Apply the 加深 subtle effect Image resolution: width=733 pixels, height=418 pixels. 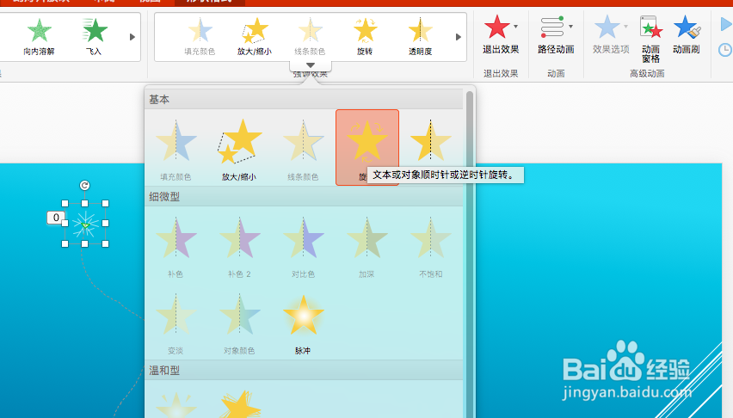pyautogui.click(x=367, y=246)
